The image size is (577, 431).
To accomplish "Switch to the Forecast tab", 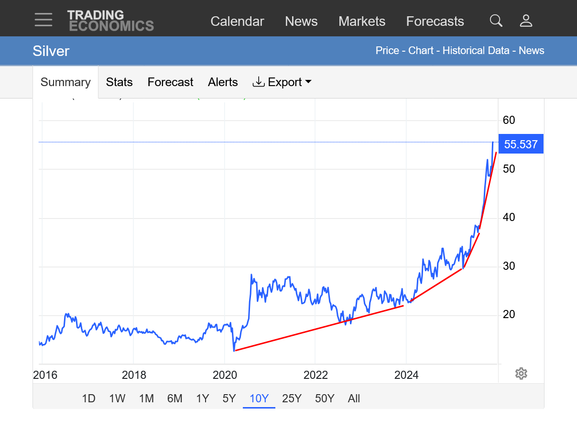I will tap(170, 82).
